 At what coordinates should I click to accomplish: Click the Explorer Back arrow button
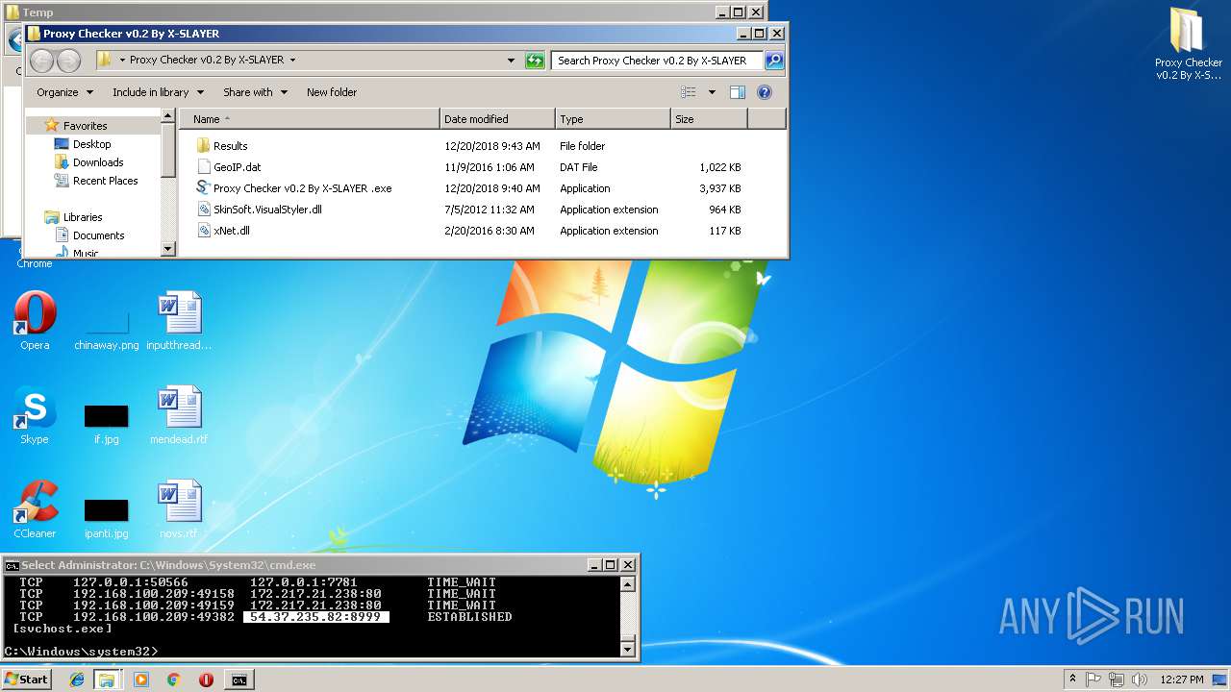[x=41, y=61]
